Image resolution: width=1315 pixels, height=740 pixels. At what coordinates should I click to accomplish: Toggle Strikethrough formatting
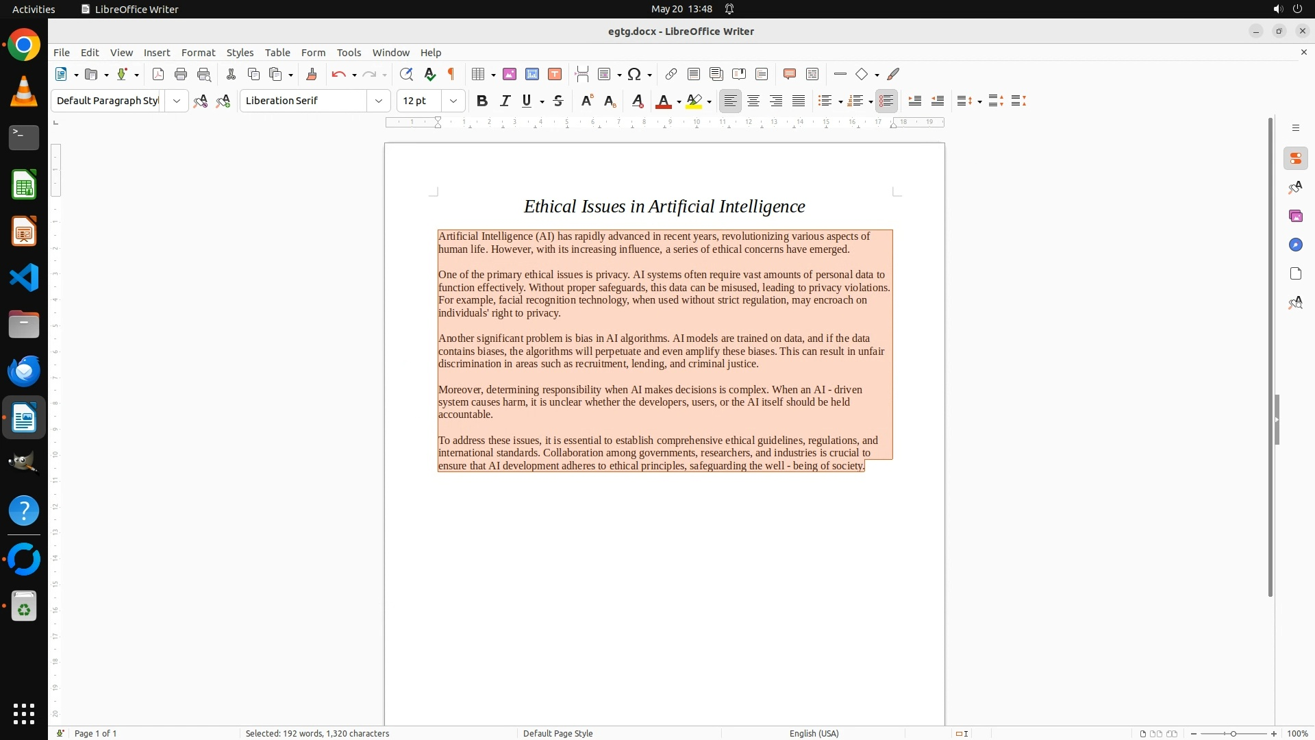pos(558,101)
